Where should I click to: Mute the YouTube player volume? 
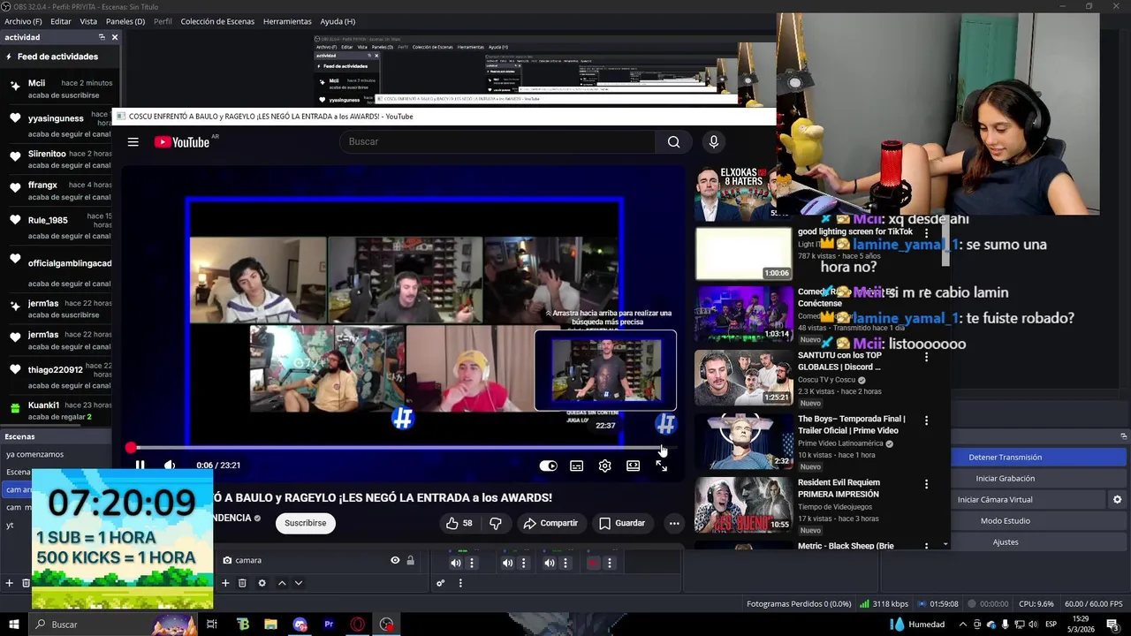(x=170, y=466)
